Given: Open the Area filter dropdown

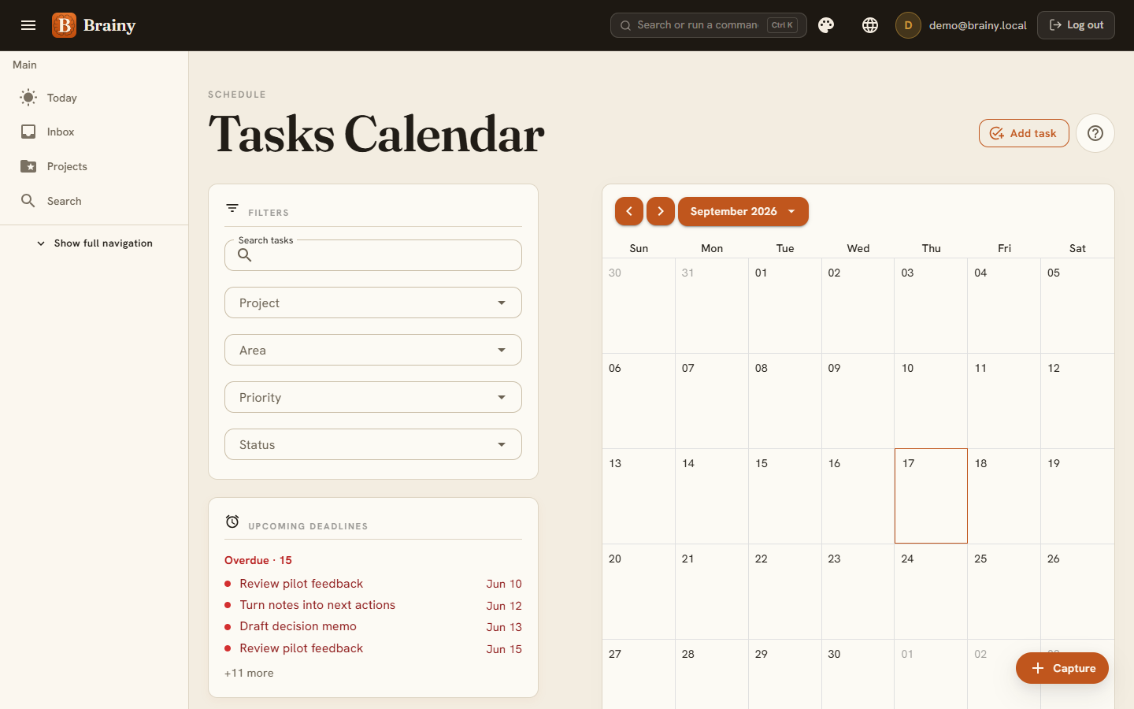Looking at the screenshot, I should tap(373, 350).
